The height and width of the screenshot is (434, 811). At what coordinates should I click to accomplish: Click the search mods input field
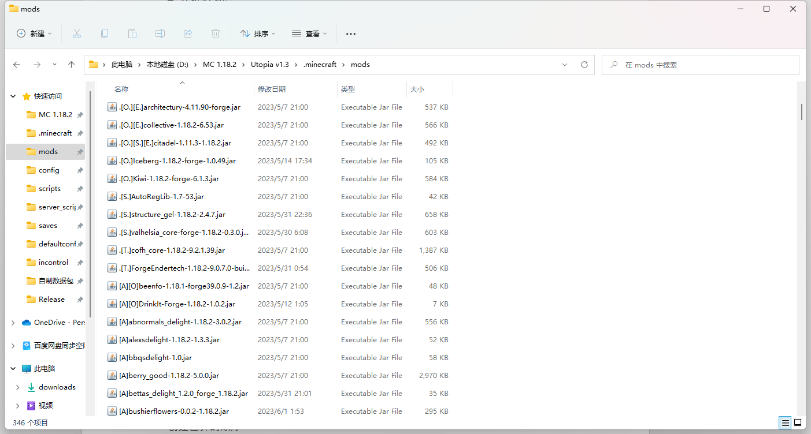click(x=701, y=65)
